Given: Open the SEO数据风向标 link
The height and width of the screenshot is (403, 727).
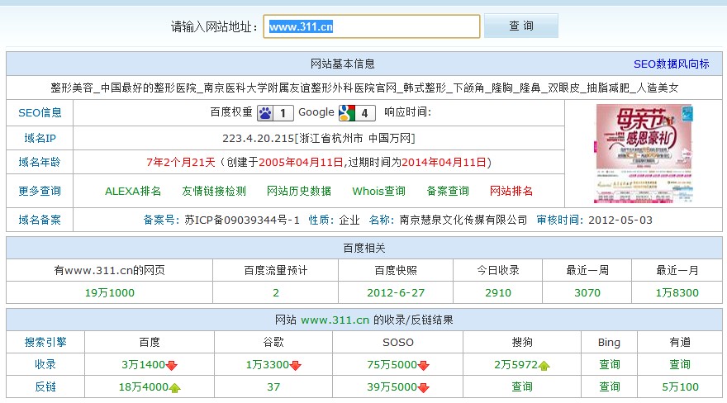Looking at the screenshot, I should pyautogui.click(x=671, y=64).
